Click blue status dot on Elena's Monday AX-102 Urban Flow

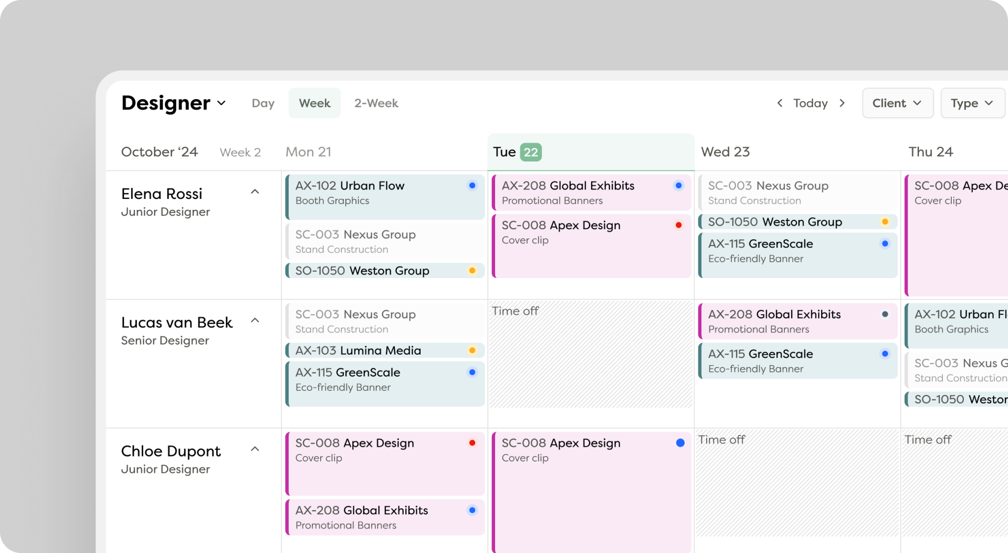[472, 185]
